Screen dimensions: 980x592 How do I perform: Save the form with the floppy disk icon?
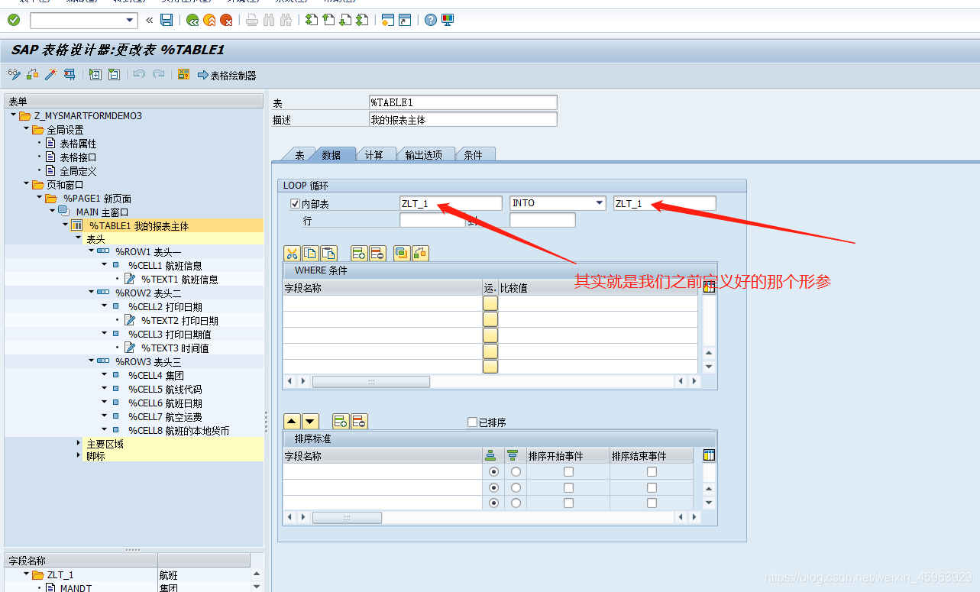167,21
